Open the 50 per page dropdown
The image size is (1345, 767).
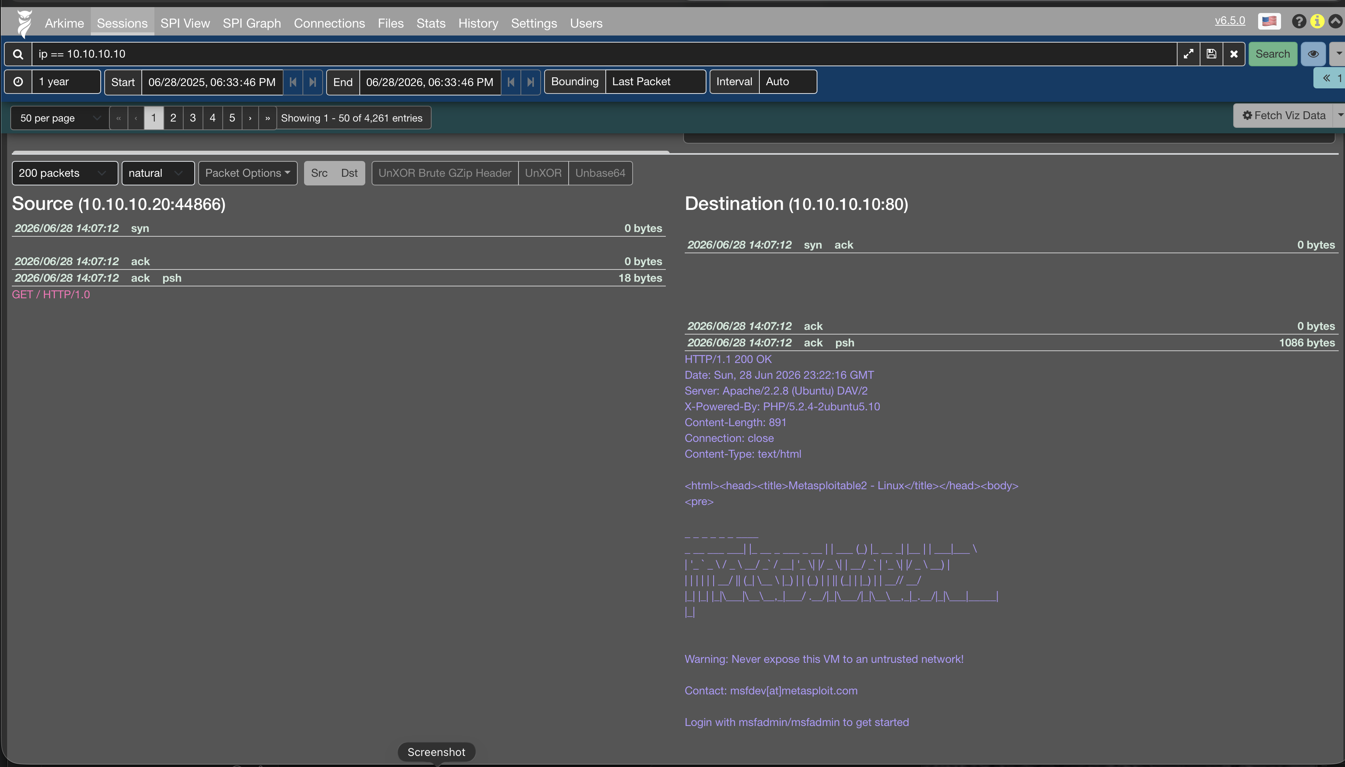coord(60,118)
